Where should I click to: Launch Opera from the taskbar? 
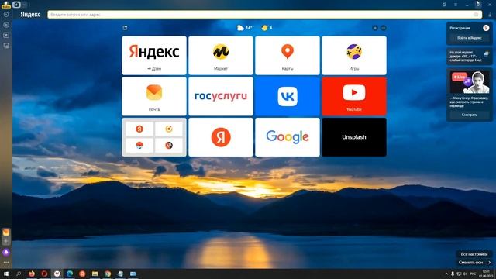[44, 274]
